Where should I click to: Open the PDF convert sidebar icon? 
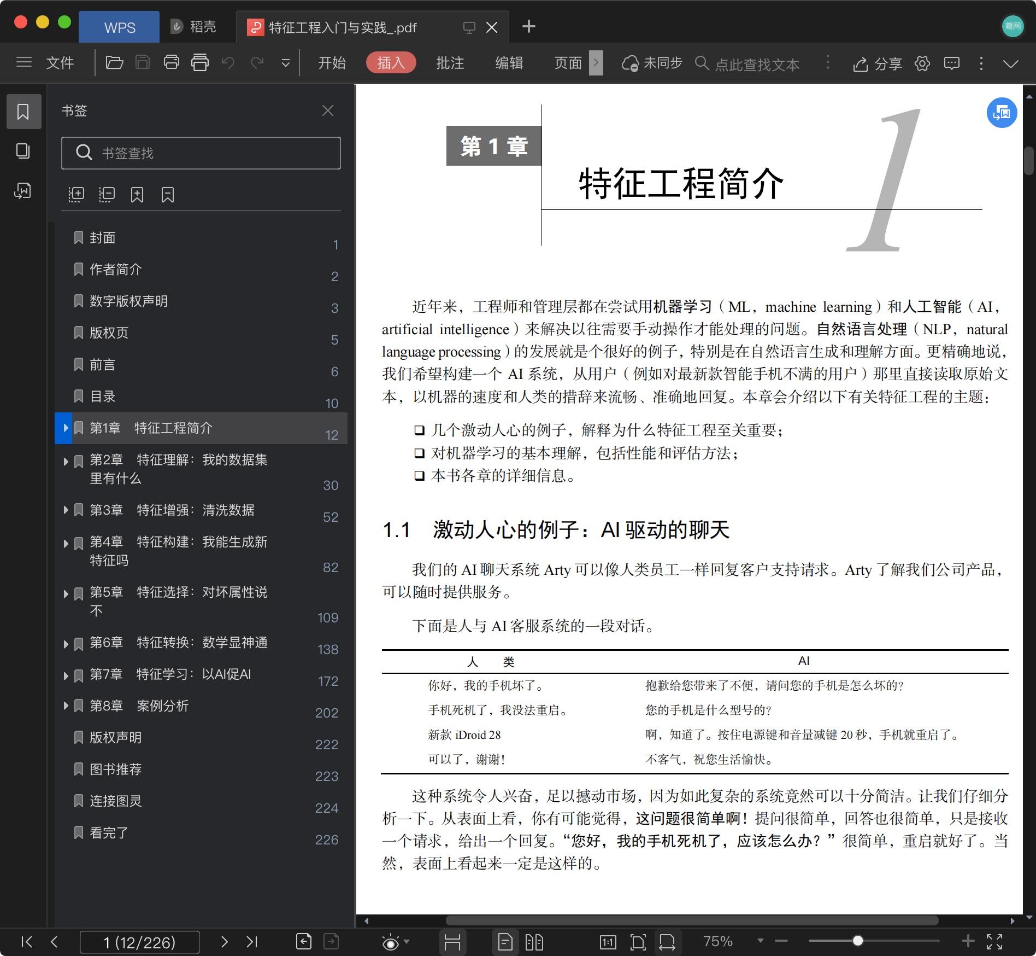[23, 190]
